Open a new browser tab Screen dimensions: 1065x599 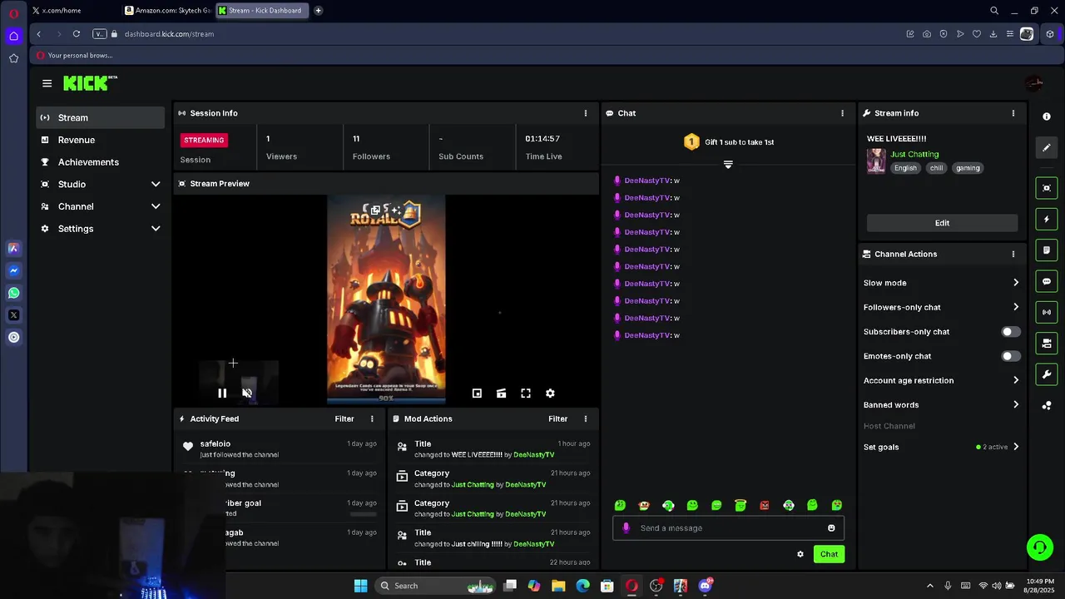[318, 11]
